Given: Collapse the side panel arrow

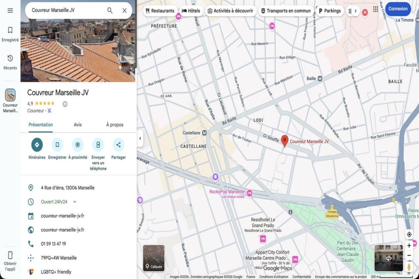Looking at the screenshot, I should click(x=140, y=138).
